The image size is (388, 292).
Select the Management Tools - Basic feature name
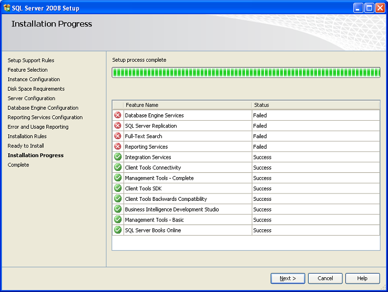tap(154, 220)
